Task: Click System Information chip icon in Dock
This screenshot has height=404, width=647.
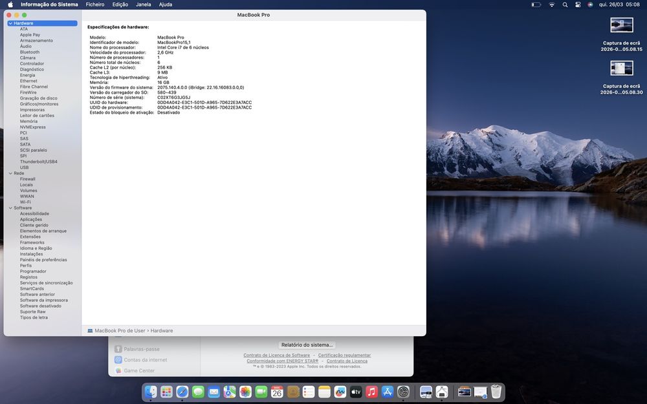Action: click(441, 392)
